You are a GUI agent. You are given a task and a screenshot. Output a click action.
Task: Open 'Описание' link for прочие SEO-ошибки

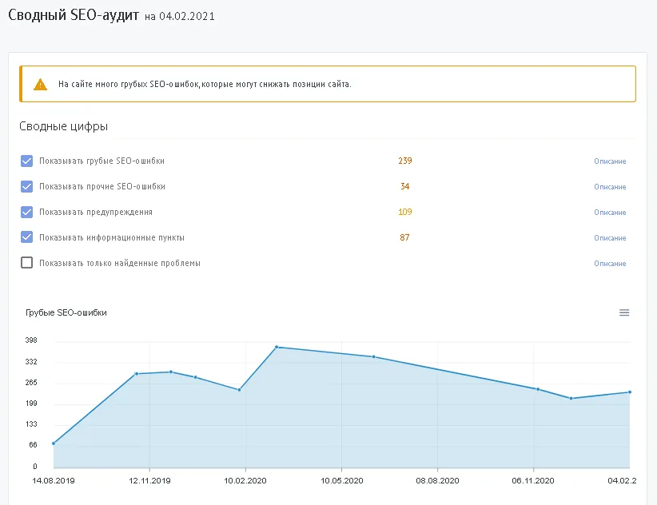[x=610, y=187]
